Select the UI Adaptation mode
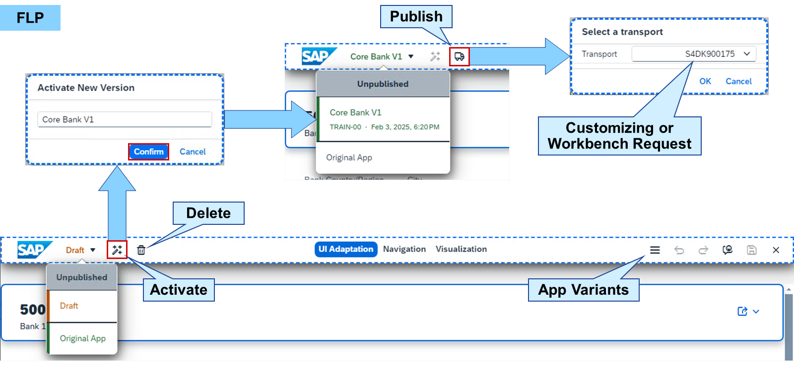 click(x=346, y=249)
